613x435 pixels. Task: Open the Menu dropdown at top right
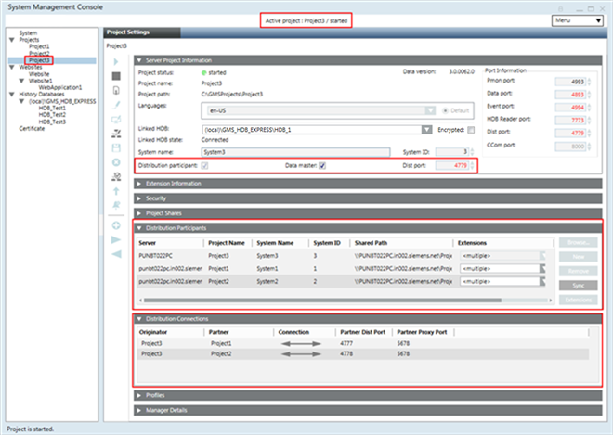[x=577, y=19]
